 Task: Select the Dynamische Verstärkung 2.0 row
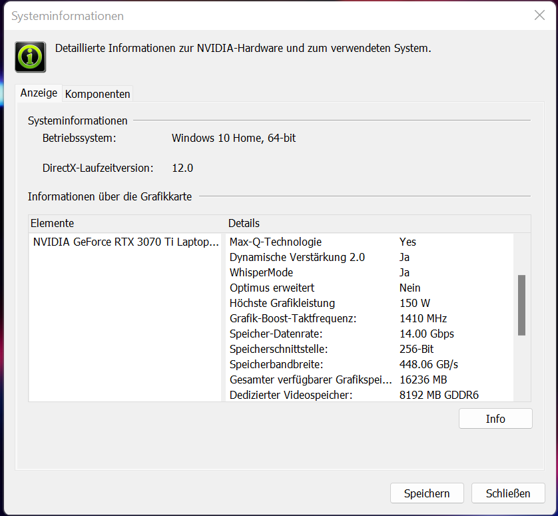tap(370, 257)
